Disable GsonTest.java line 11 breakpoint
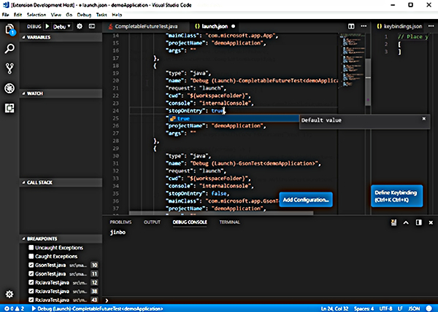The width and height of the screenshot is (438, 312). tap(31, 274)
